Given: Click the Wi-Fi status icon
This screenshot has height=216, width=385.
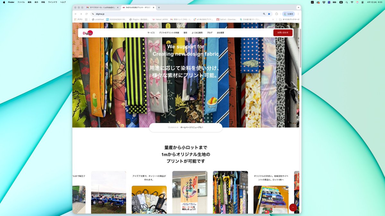Looking at the screenshot, I should [352, 2].
